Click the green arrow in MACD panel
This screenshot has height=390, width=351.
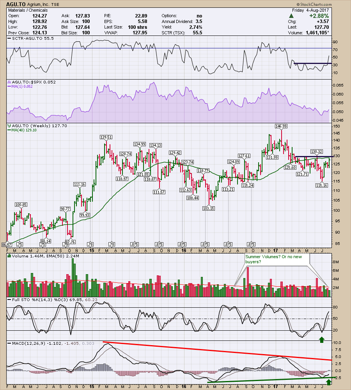click(x=329, y=382)
